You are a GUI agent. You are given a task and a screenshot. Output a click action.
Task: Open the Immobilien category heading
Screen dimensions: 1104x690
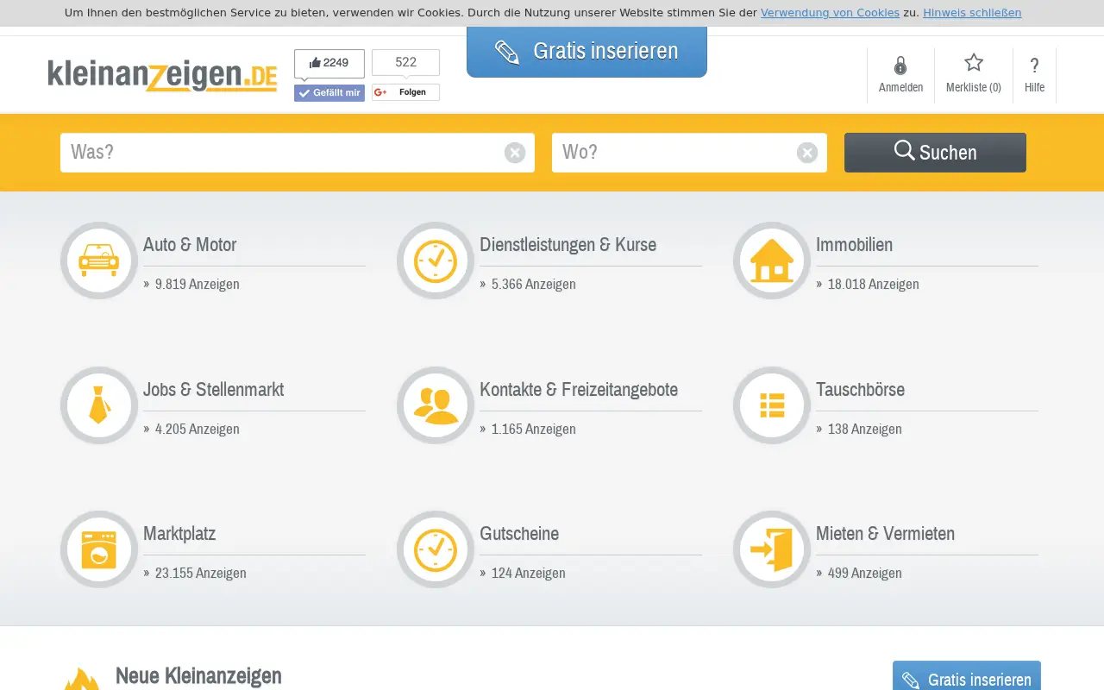pyautogui.click(x=854, y=244)
